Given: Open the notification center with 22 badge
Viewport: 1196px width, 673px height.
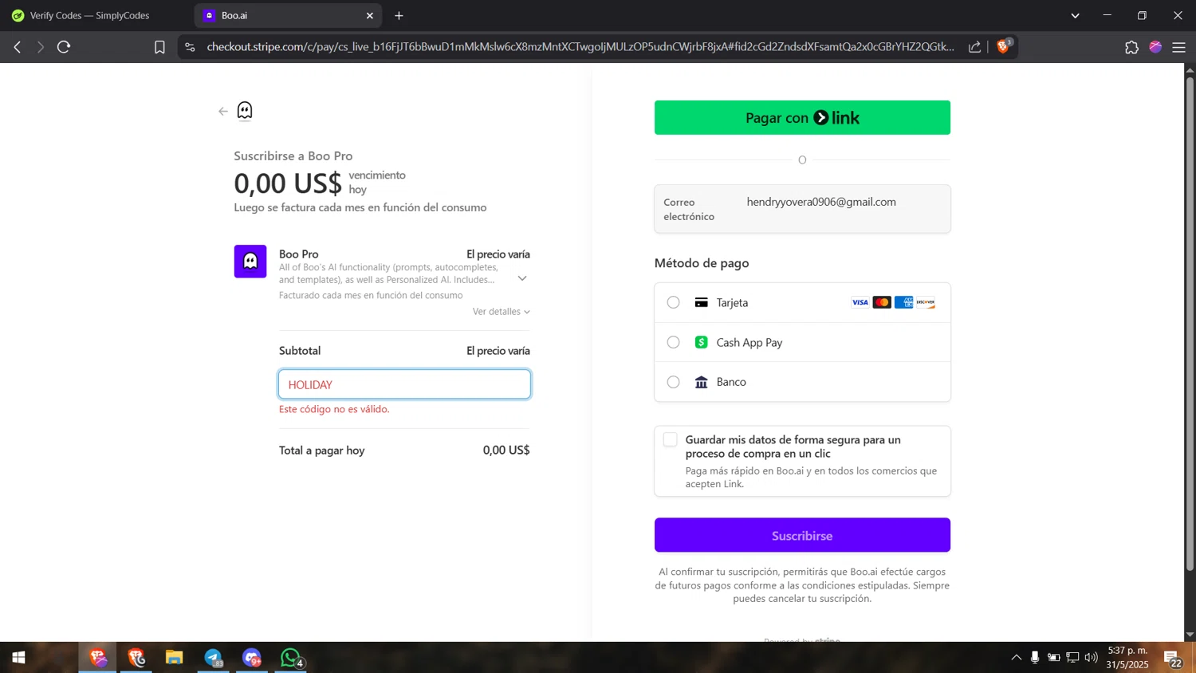Looking at the screenshot, I should [x=1173, y=659].
